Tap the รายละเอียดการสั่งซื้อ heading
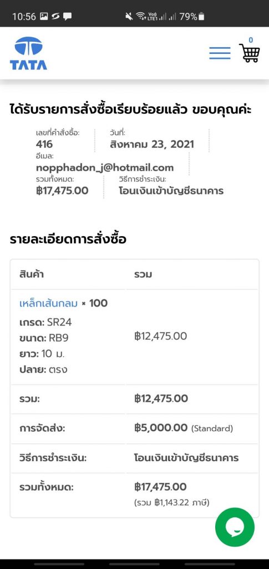The width and height of the screenshot is (269, 569). [x=68, y=240]
